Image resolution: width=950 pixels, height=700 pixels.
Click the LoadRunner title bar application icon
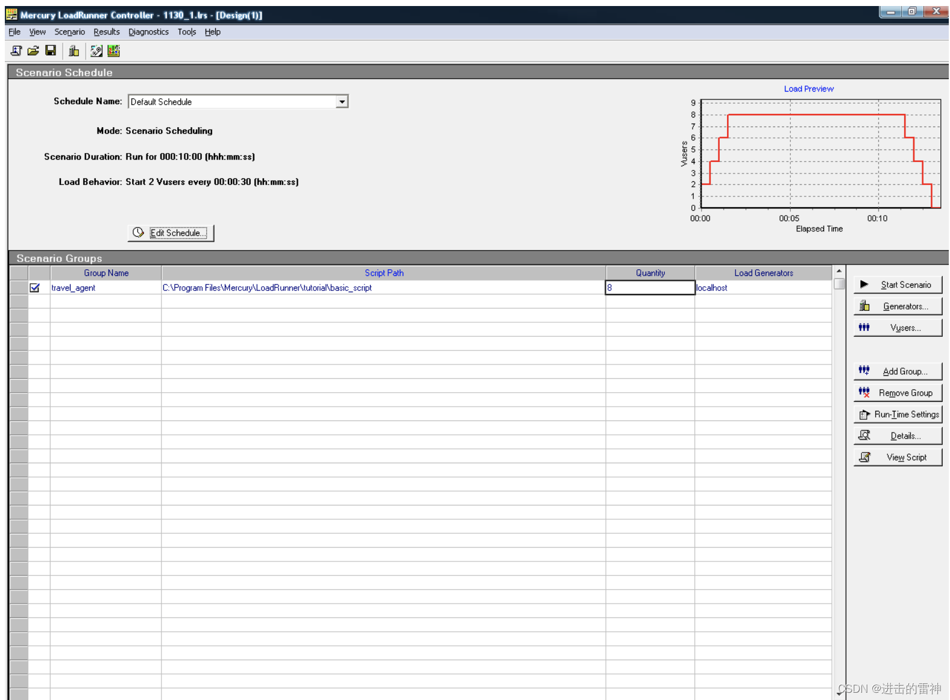point(11,14)
